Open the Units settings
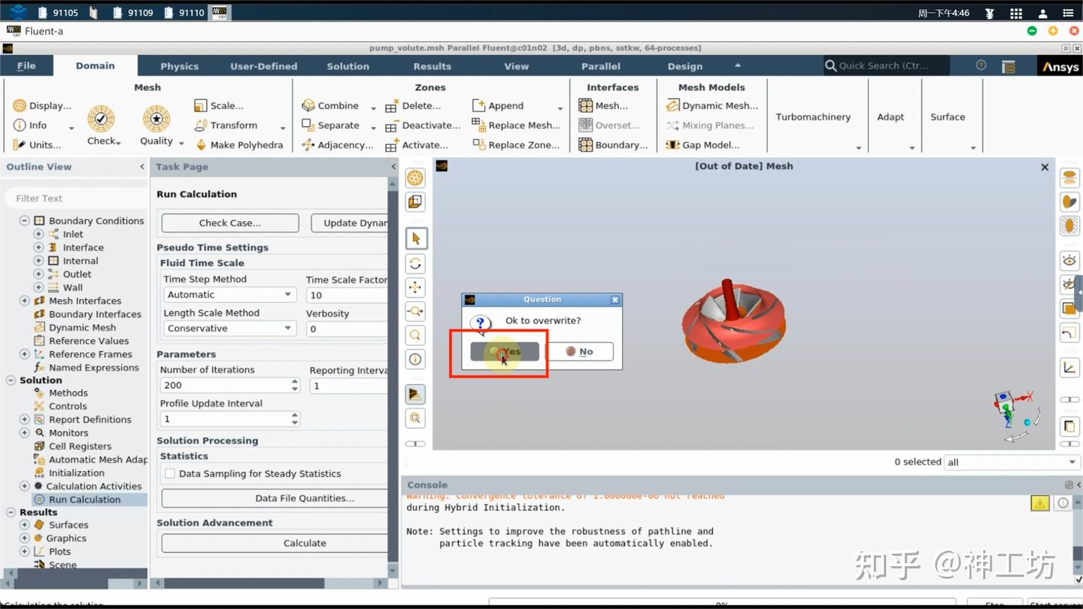 (x=38, y=145)
